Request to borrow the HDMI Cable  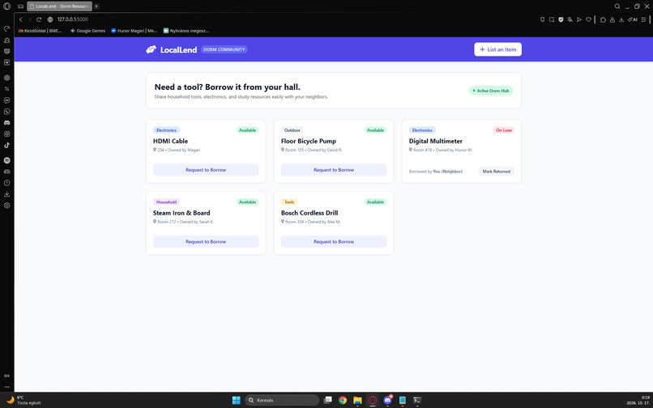[206, 170]
